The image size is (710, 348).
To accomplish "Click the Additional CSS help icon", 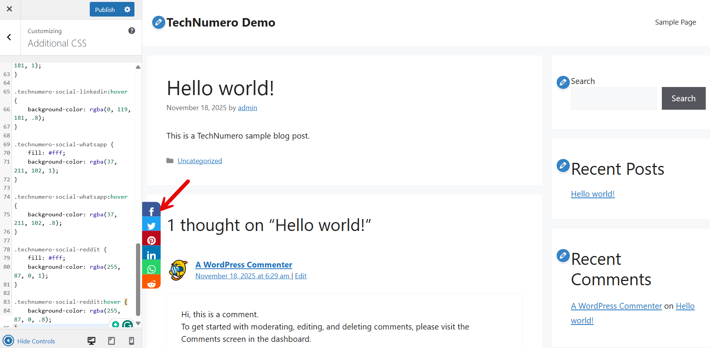I will point(132,30).
